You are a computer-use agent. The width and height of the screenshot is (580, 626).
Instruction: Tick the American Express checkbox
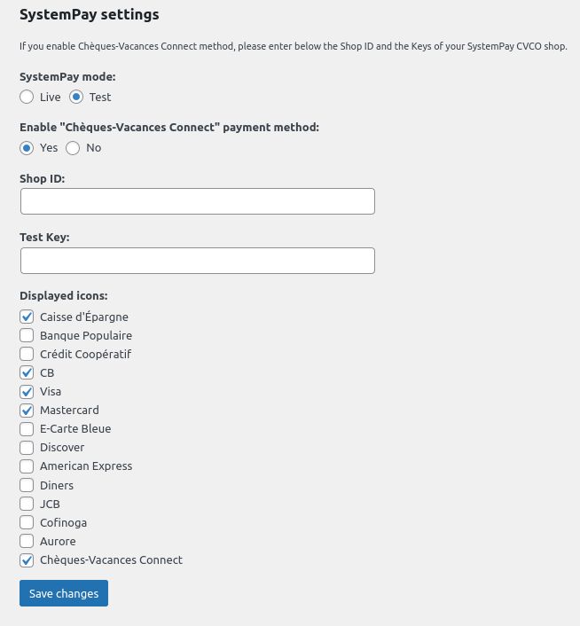[x=27, y=466]
